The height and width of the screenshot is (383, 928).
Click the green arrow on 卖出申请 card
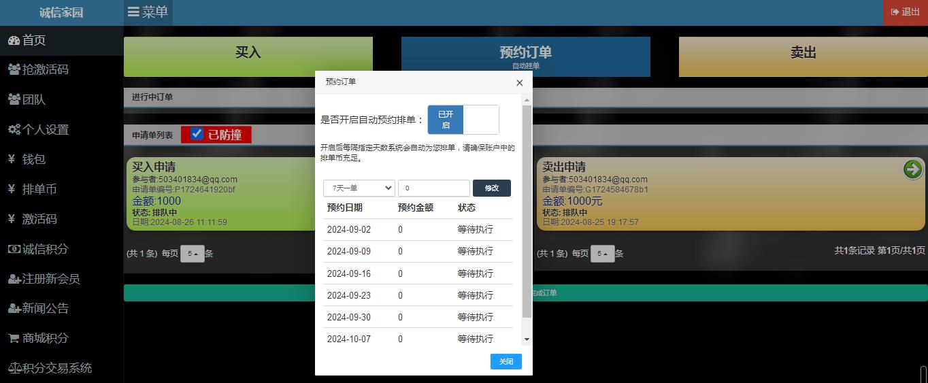(x=912, y=169)
